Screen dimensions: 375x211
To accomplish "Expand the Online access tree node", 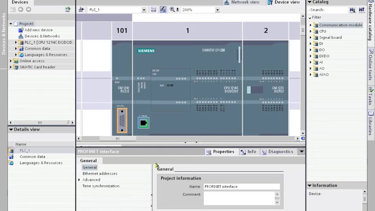I will (x=11, y=61).
